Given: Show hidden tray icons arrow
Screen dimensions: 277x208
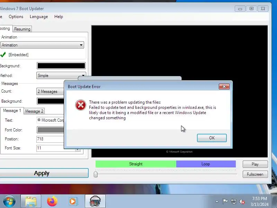Looking at the screenshot, I should pos(217,201).
